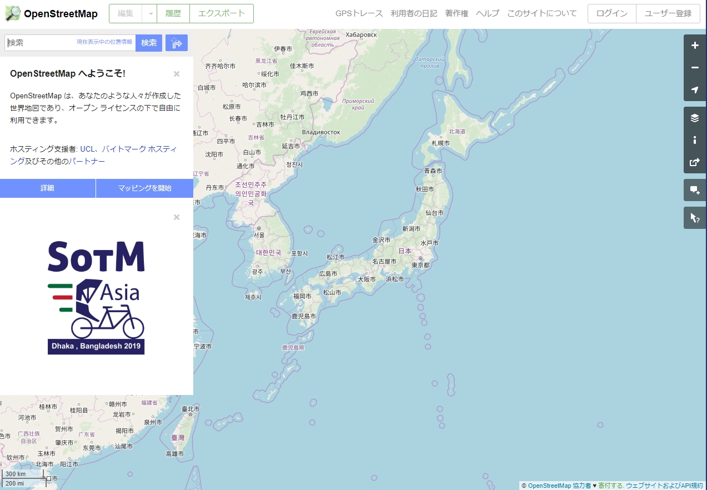Click the blue 検索 search button
Image resolution: width=707 pixels, height=490 pixels.
pyautogui.click(x=149, y=43)
